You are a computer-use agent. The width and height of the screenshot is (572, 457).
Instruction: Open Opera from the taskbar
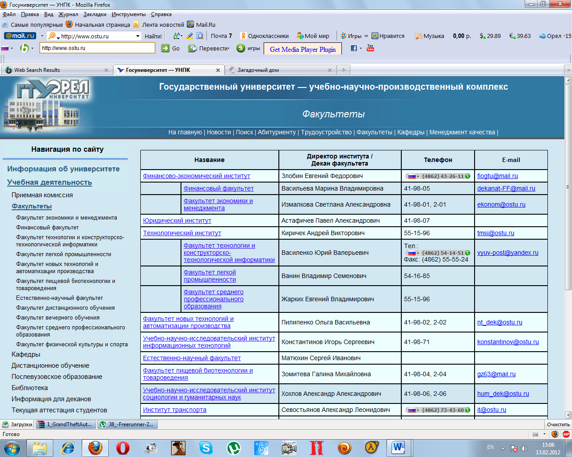tap(122, 448)
